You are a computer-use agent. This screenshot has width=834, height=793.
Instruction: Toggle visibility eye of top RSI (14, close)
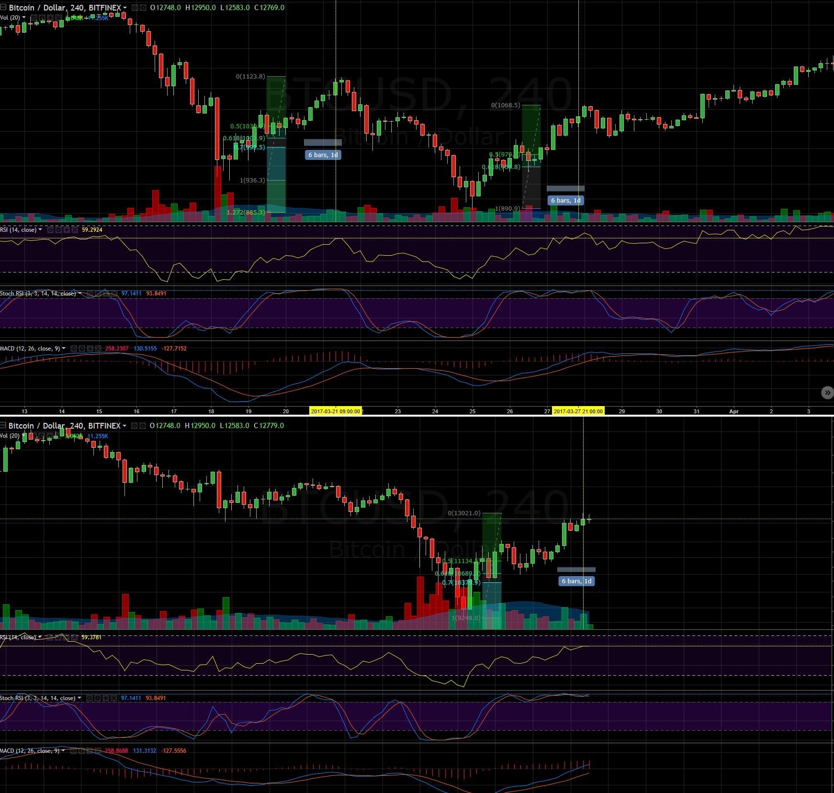click(x=51, y=230)
